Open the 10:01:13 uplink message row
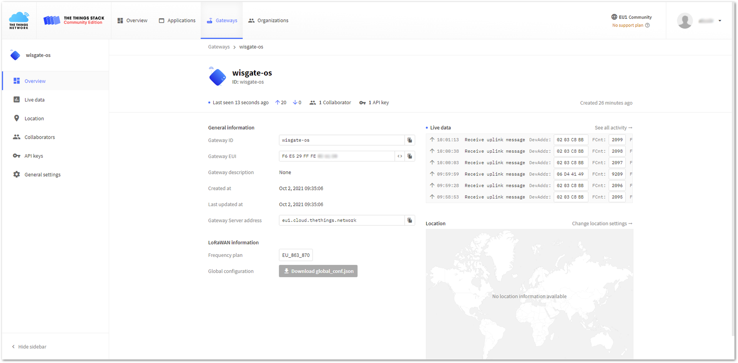 pos(529,140)
